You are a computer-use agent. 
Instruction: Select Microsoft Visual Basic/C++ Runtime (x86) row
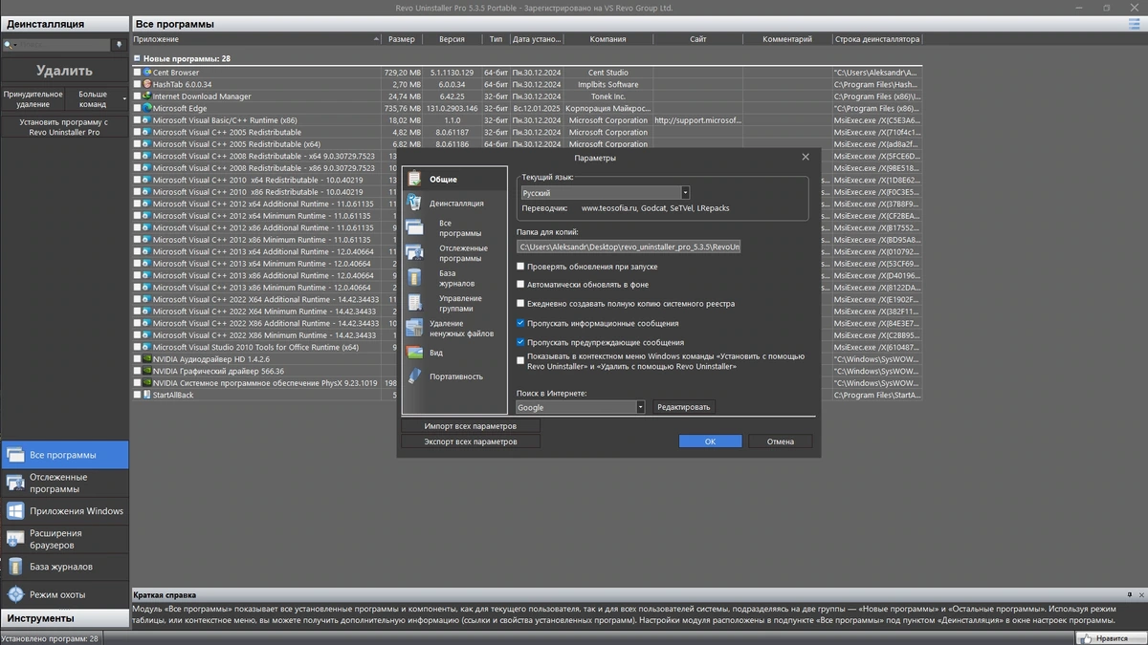click(526, 120)
